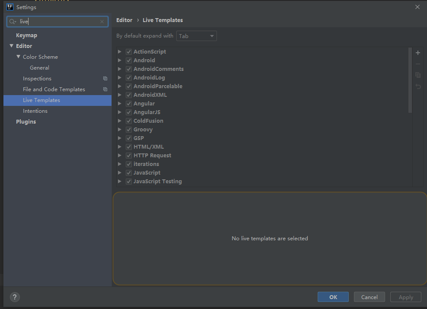Uncheck the ActionScript template group checkbox

[x=129, y=52]
